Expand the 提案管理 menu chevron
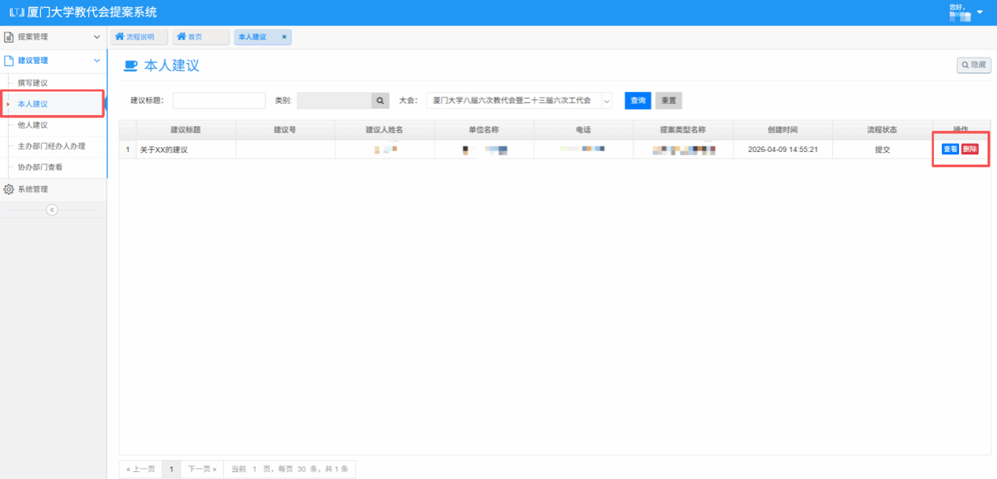The image size is (997, 479). point(96,37)
